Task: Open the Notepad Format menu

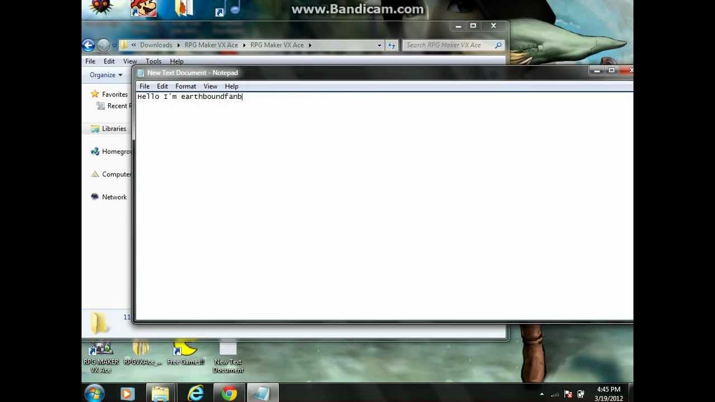Action: click(x=185, y=87)
